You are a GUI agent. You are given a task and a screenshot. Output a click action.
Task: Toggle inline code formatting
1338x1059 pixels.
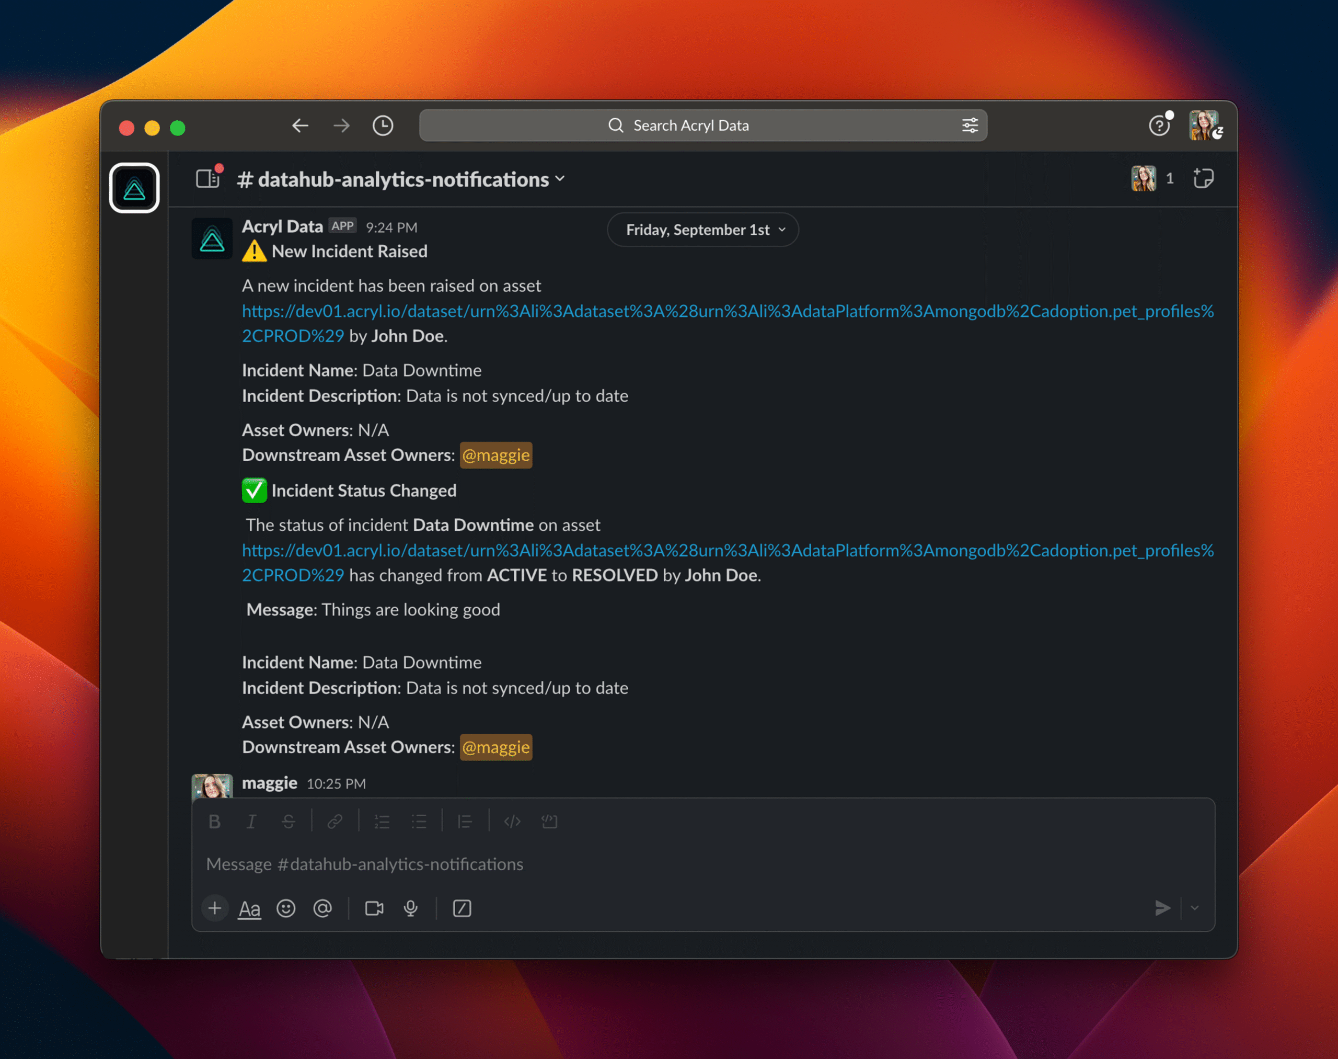(513, 822)
